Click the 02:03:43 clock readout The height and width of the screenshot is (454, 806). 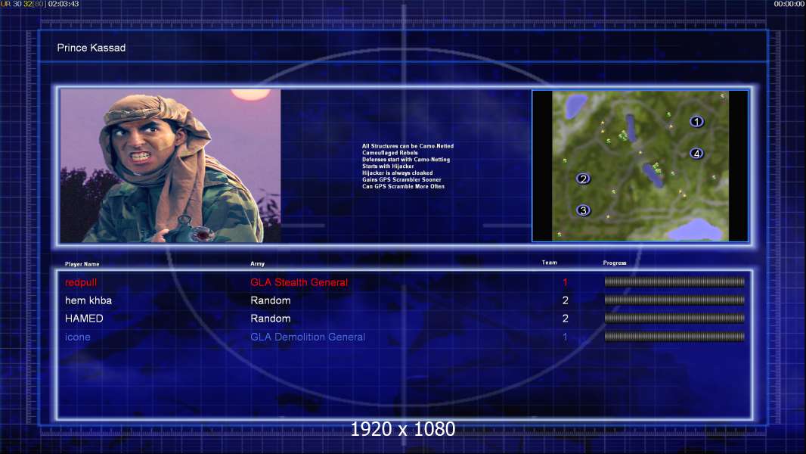[64, 4]
